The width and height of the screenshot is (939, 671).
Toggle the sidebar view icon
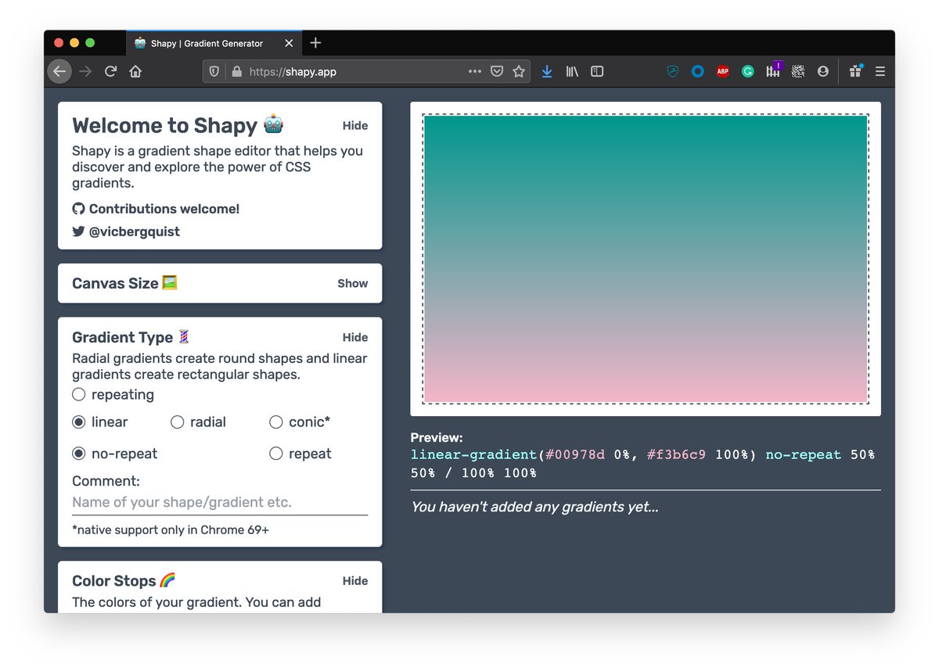coord(597,71)
